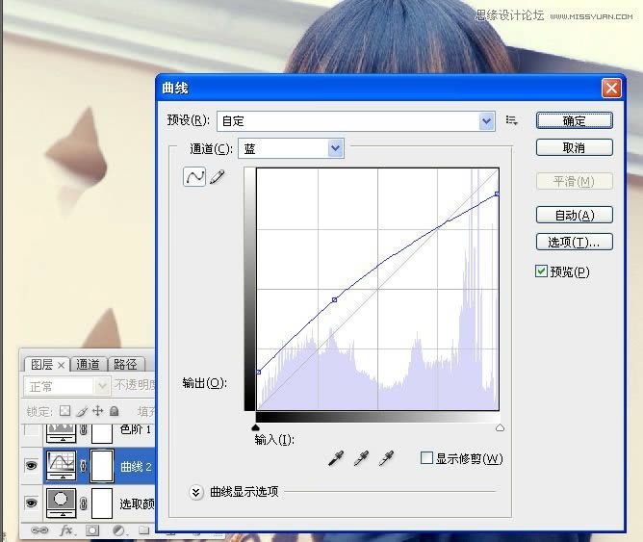
Task: Pick the gray point eyedropper
Action: tap(361, 459)
